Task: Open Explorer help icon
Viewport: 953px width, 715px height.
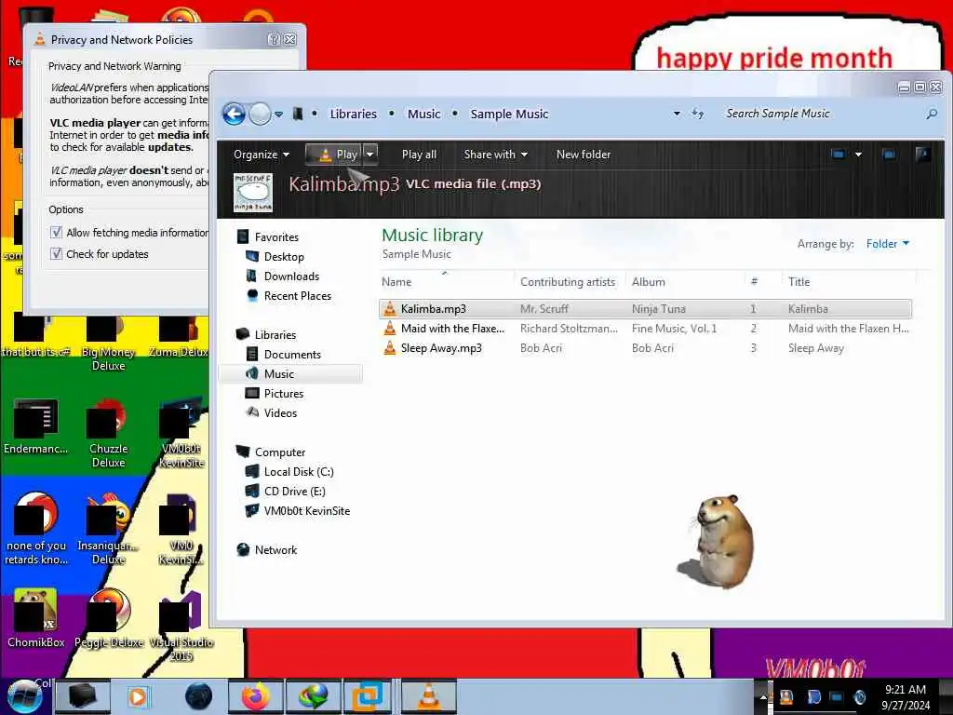Action: [x=922, y=155]
